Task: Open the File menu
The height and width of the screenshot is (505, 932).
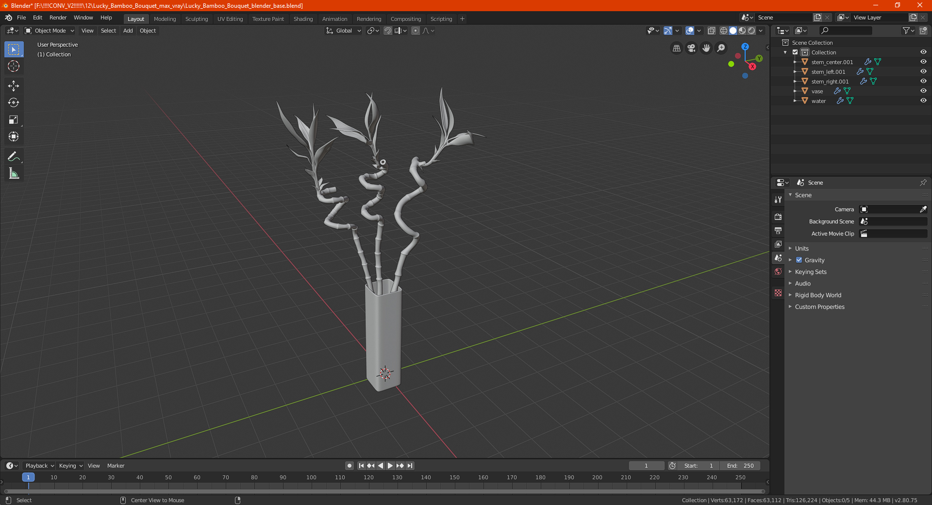Action: coord(21,17)
